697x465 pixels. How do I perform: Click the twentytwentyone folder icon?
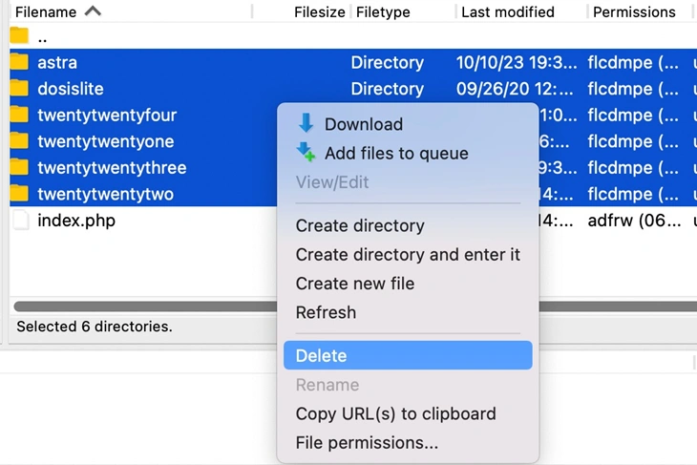click(19, 141)
